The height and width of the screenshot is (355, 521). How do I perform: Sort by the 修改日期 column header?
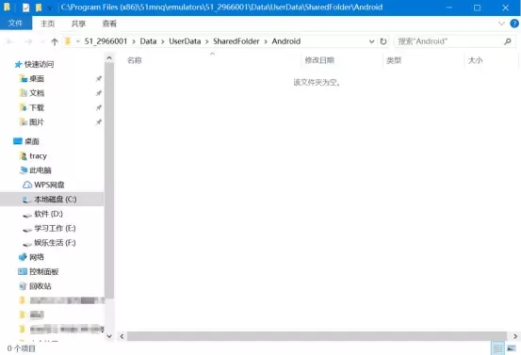(319, 60)
